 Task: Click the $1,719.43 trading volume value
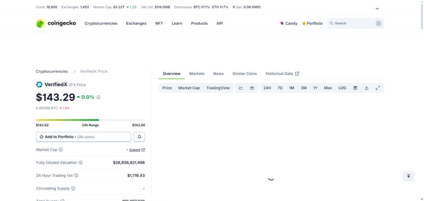click(x=136, y=176)
